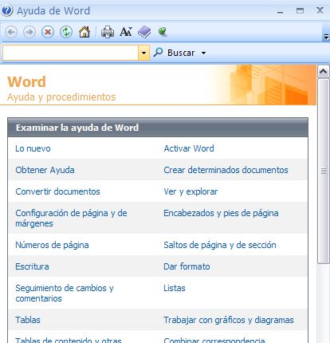Open the Obtener Ayuda link
330x343 pixels.
coord(45,170)
